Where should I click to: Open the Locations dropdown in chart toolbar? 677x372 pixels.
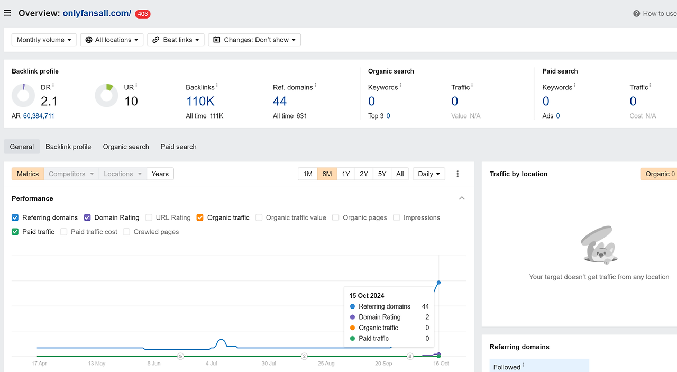pyautogui.click(x=123, y=174)
